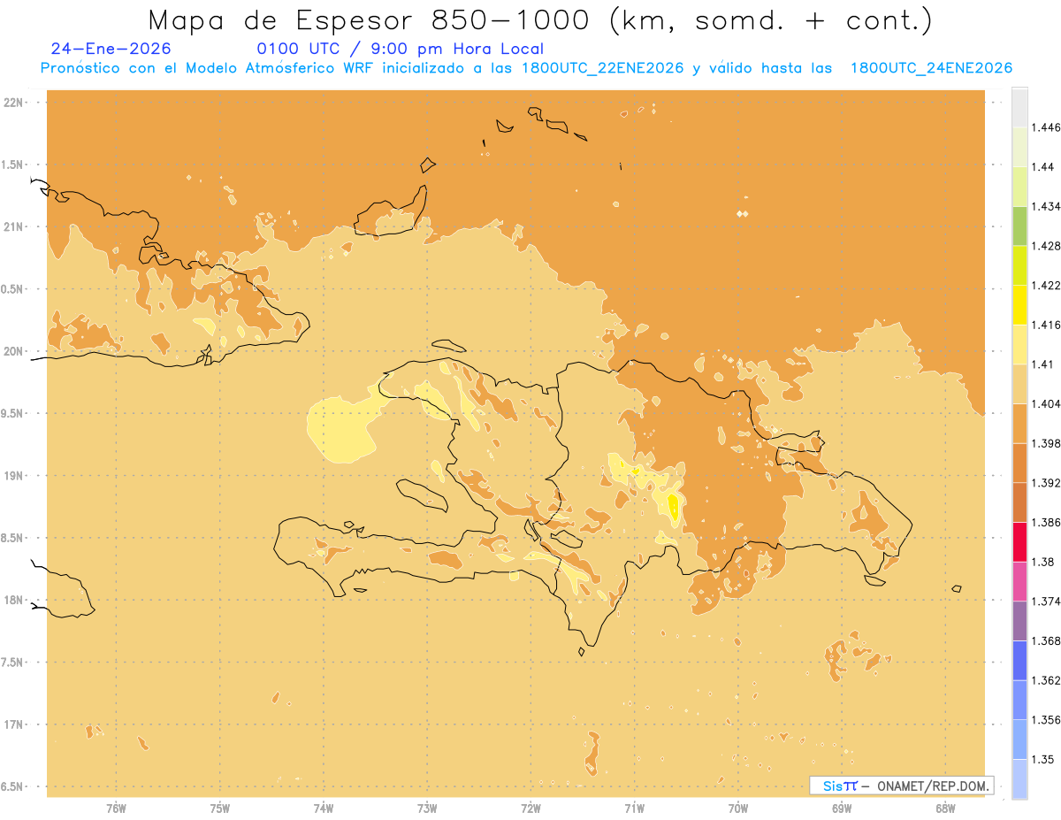
Task: Click the '76W' longitude label
Action: [117, 809]
